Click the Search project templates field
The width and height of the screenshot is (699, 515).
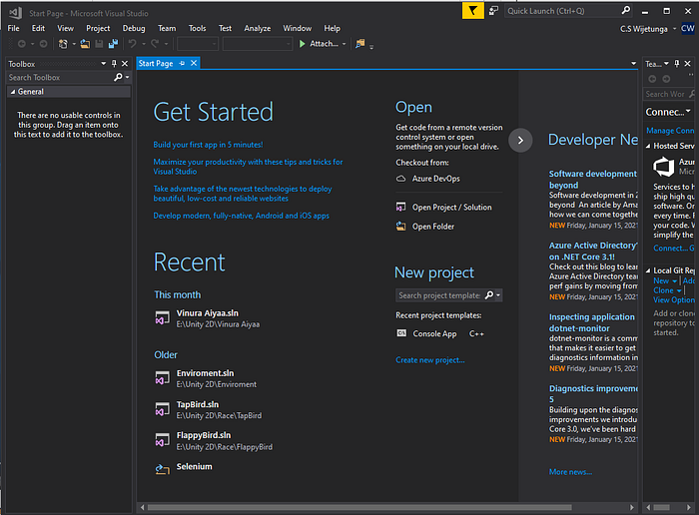tap(439, 295)
